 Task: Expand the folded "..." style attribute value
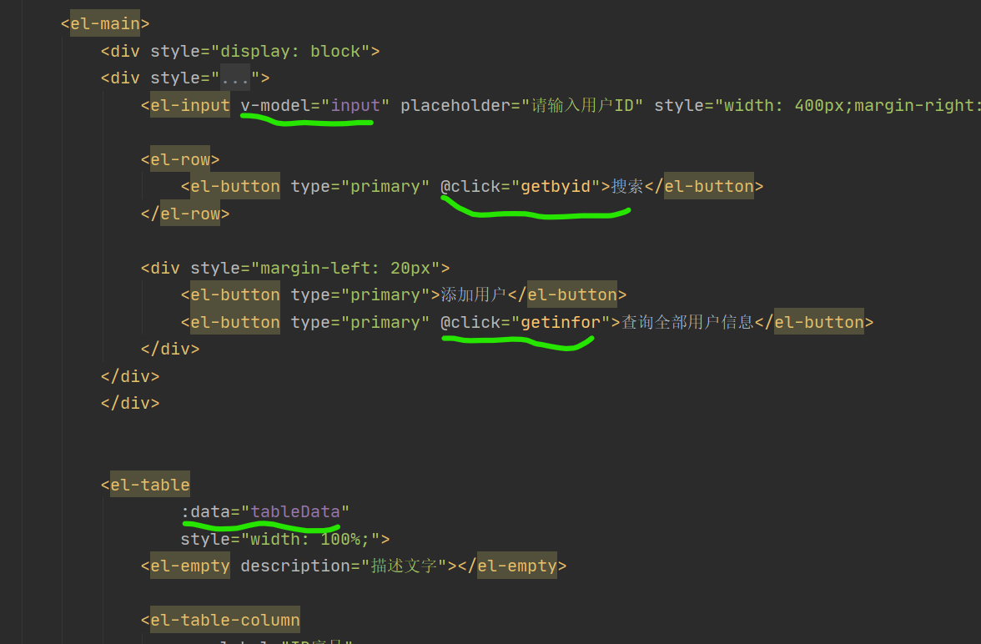point(235,78)
